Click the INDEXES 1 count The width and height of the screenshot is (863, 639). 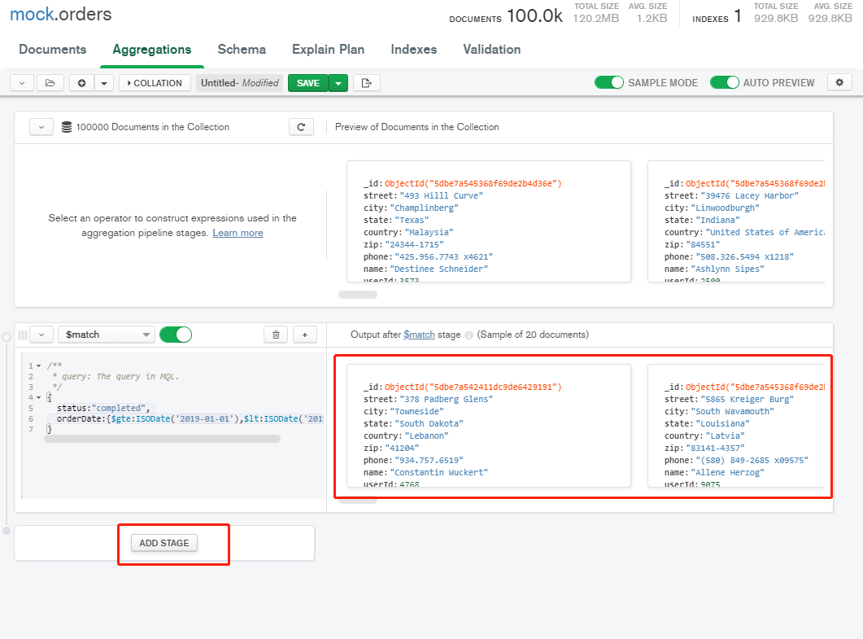coord(717,16)
